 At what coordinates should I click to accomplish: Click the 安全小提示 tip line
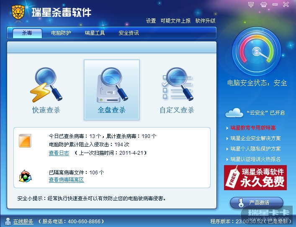(92, 198)
